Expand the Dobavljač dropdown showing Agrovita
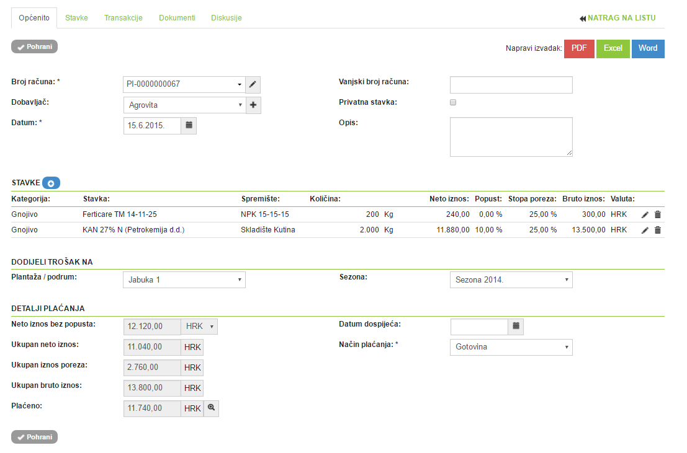 [184, 105]
